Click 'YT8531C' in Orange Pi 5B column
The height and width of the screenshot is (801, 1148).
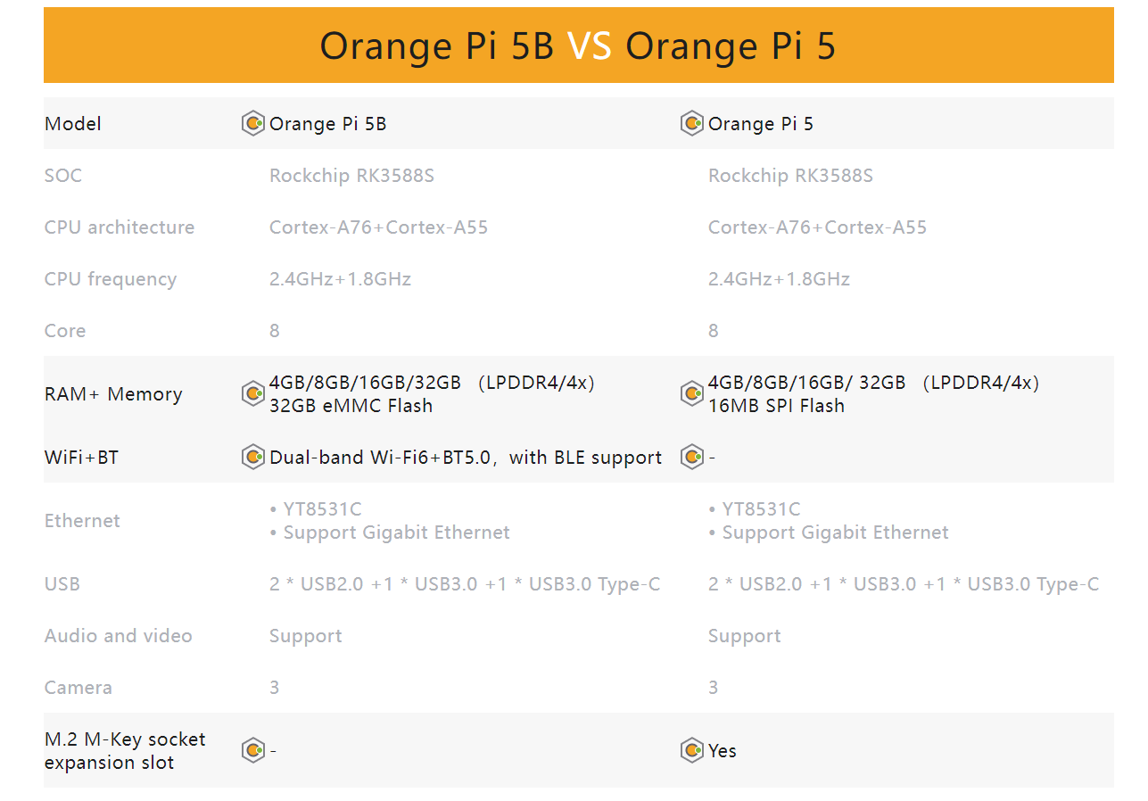click(x=322, y=508)
